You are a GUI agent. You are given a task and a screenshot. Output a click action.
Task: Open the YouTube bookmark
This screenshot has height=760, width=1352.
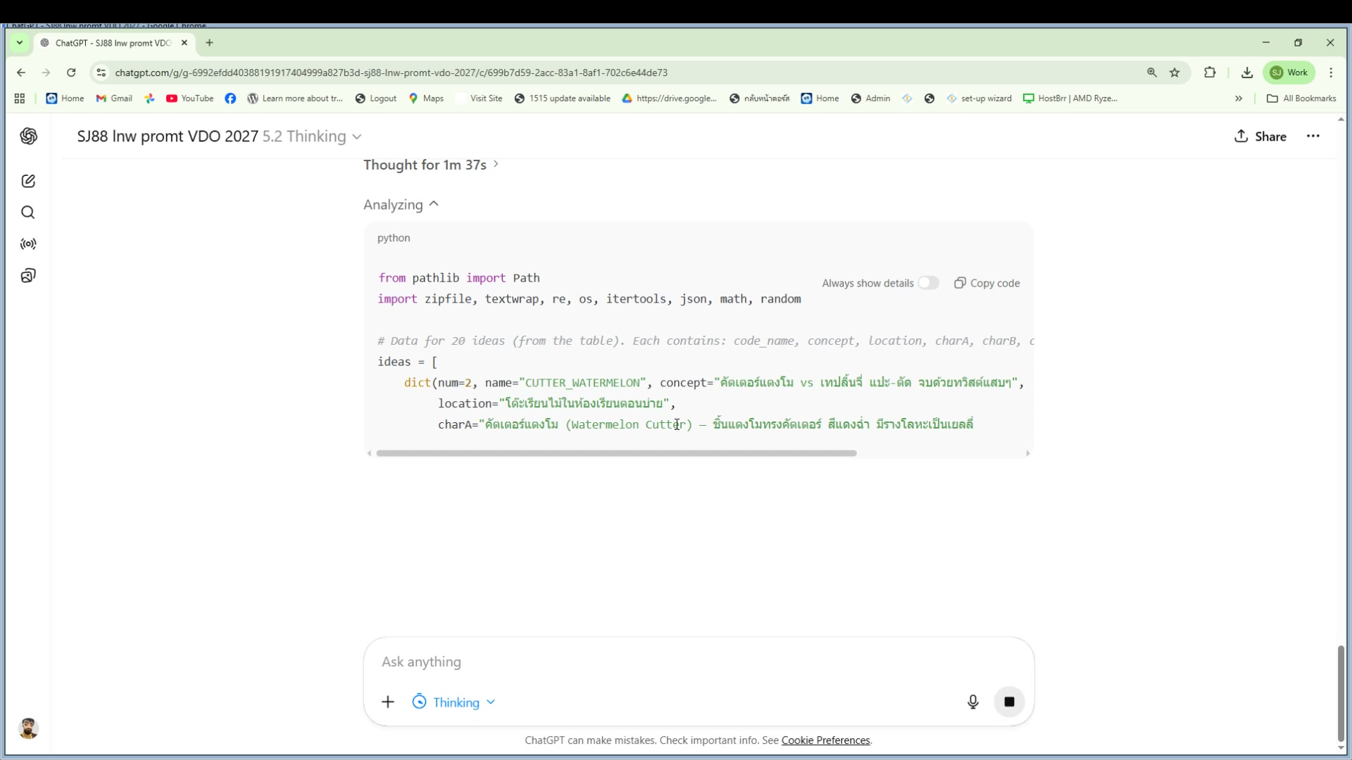point(190,99)
